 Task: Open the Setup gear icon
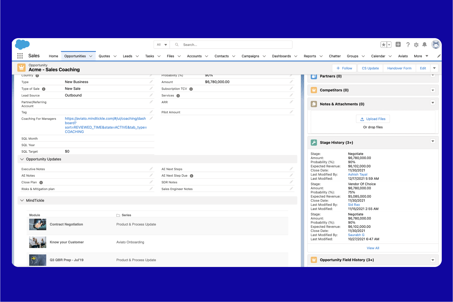416,45
